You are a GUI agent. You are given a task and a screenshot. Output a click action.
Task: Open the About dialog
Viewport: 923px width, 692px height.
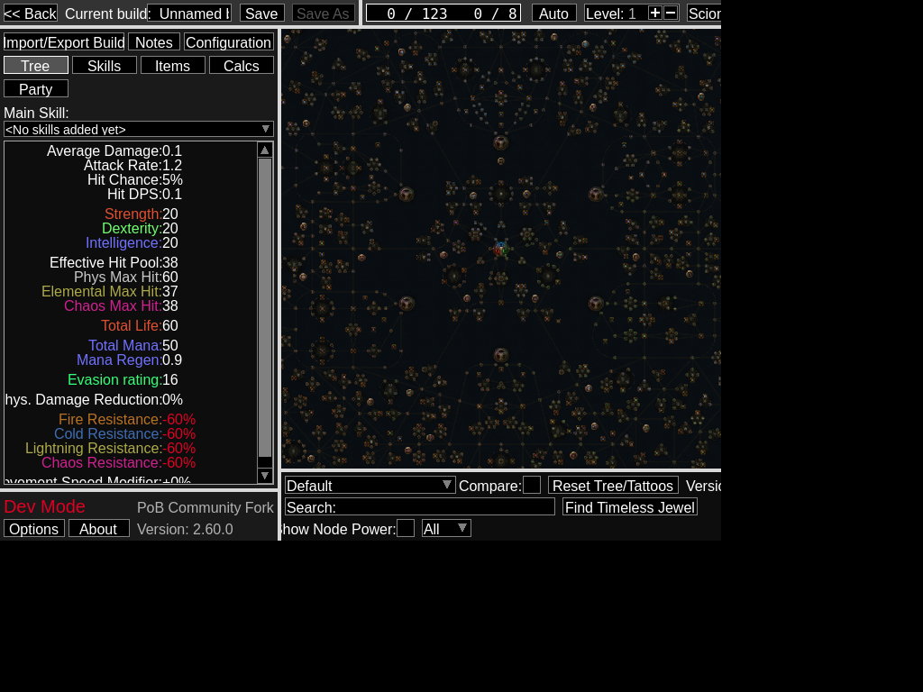(99, 528)
